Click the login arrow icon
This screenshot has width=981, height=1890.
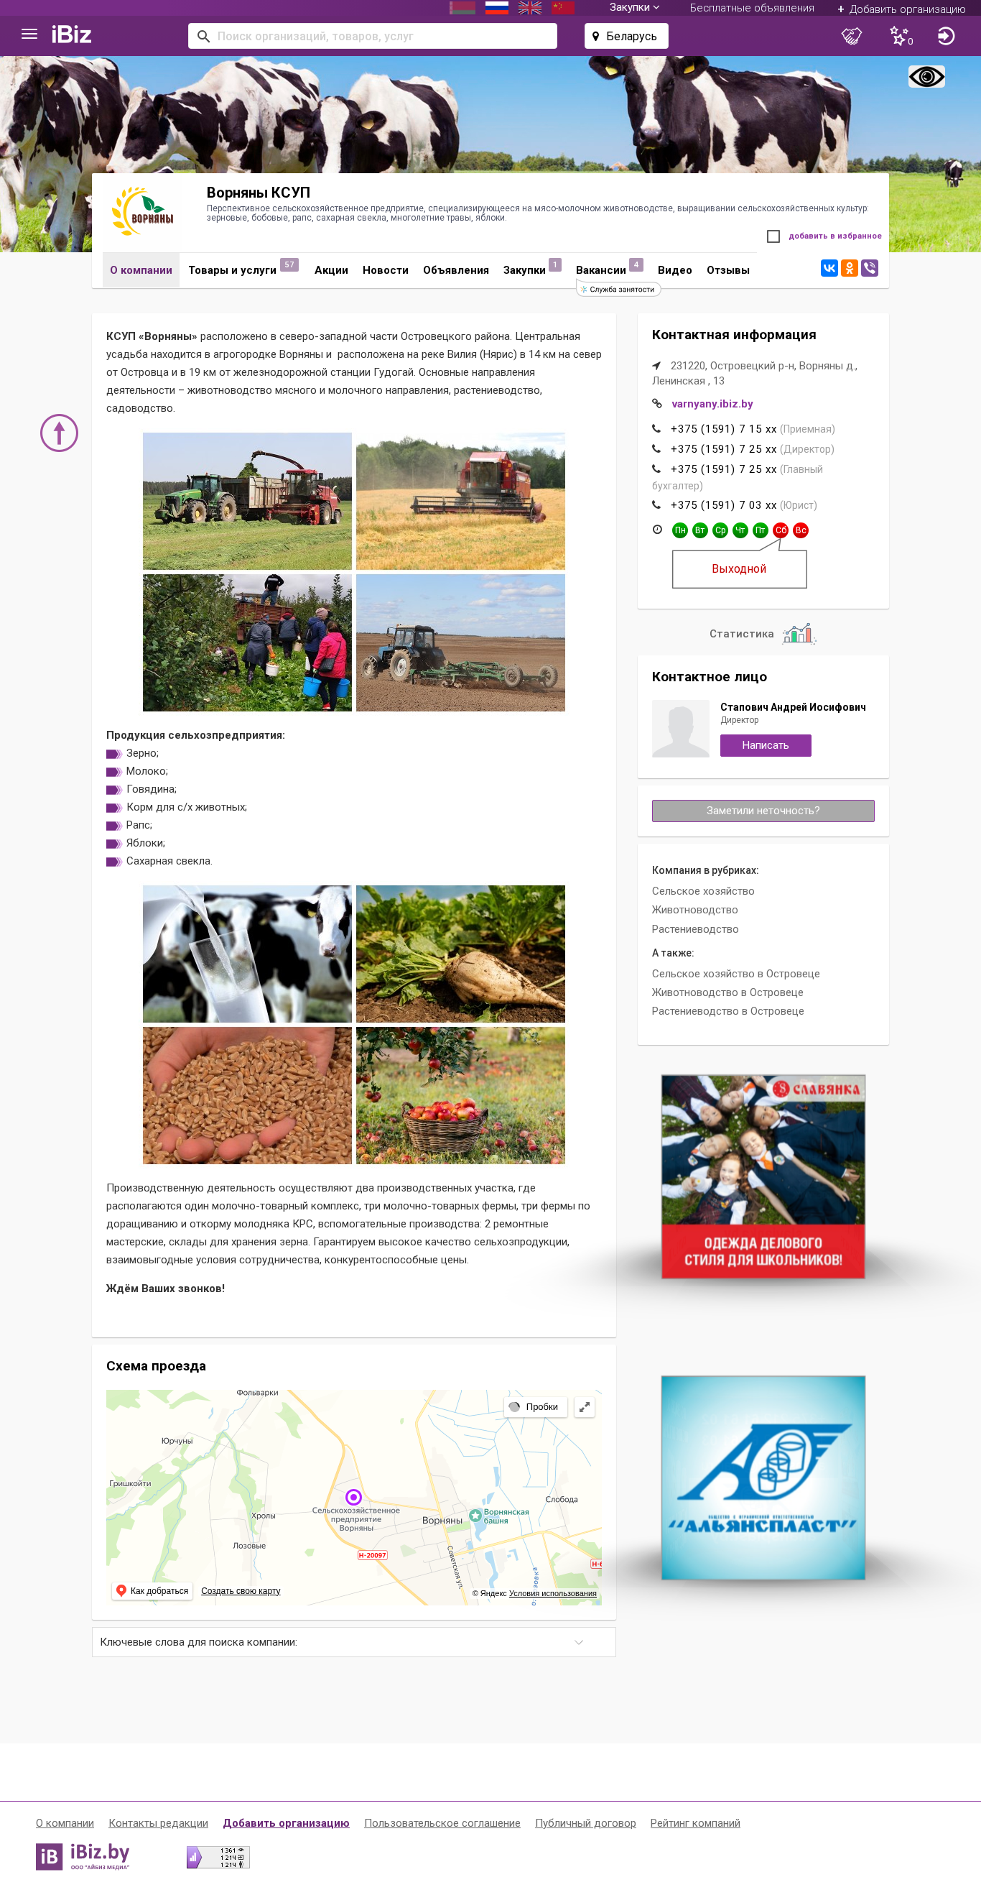(946, 36)
